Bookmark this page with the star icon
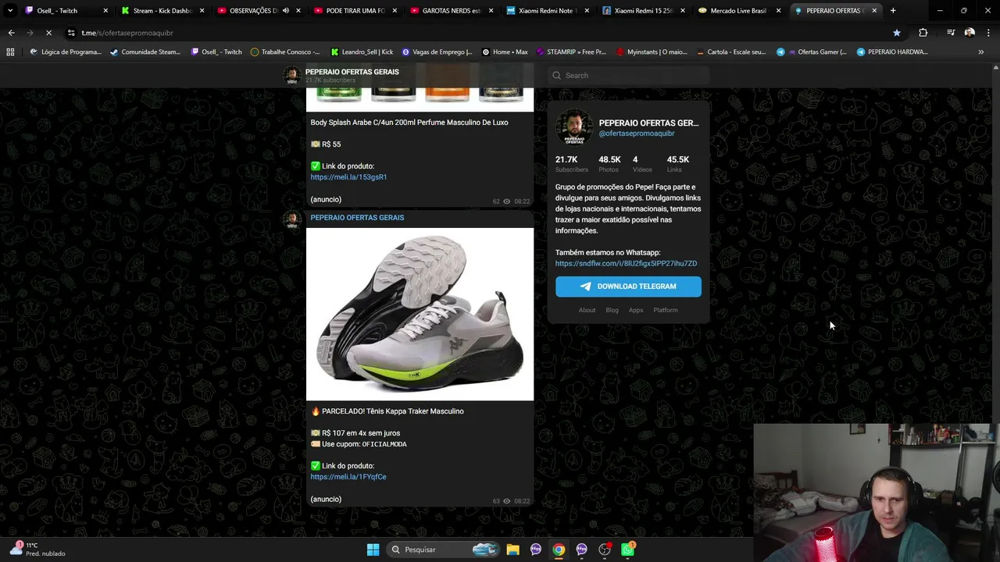The height and width of the screenshot is (562, 1000). (897, 33)
